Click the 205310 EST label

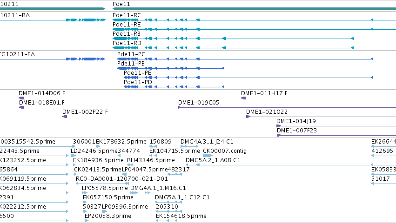(167, 207)
